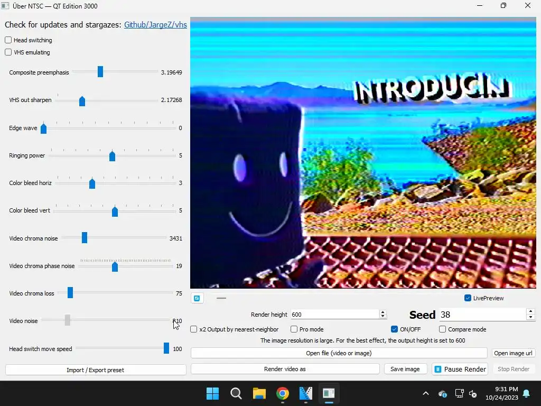Click the VHS out sharpen value 2.17268
This screenshot has height=406, width=541.
[x=172, y=100]
